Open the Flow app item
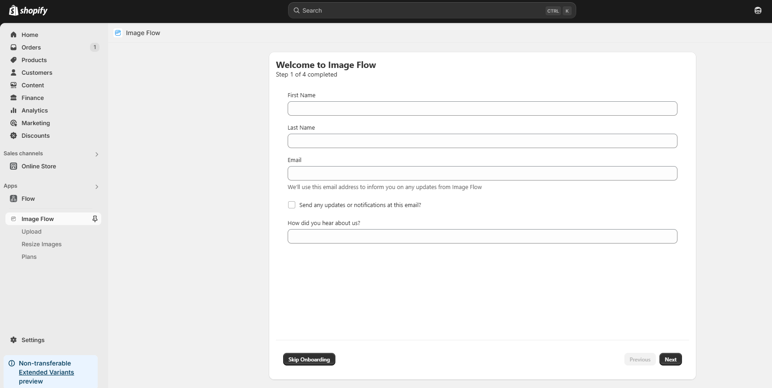The height and width of the screenshot is (388, 772). [54, 199]
